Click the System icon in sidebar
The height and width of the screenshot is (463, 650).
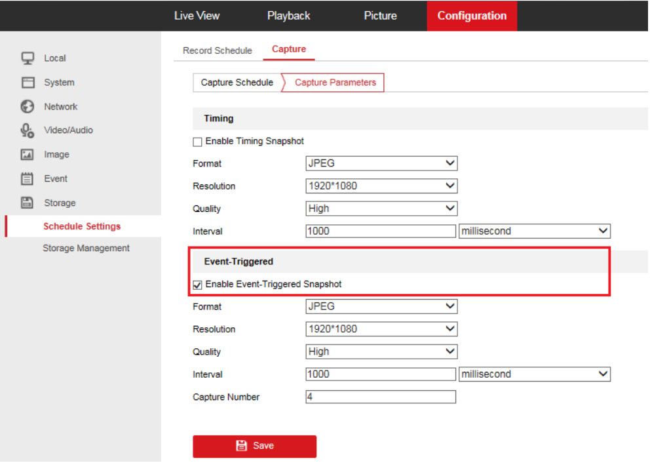click(x=28, y=83)
